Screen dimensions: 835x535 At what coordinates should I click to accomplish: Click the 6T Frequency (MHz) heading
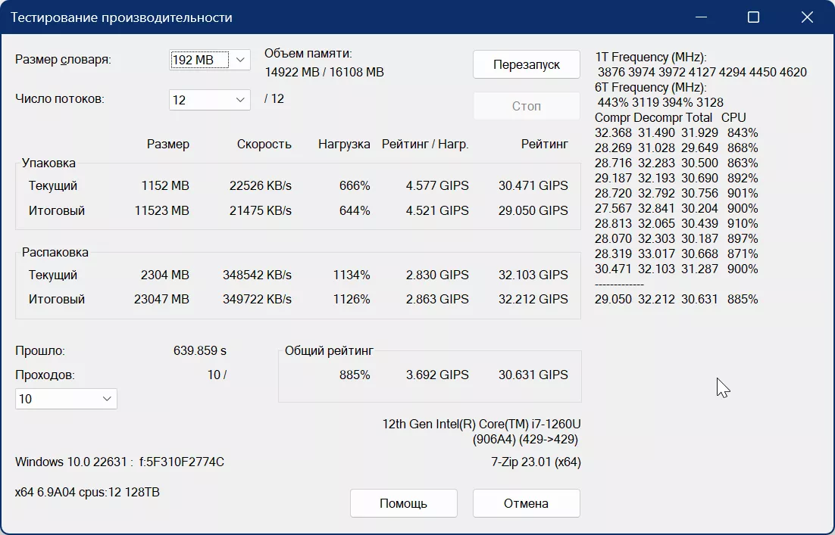click(x=651, y=87)
